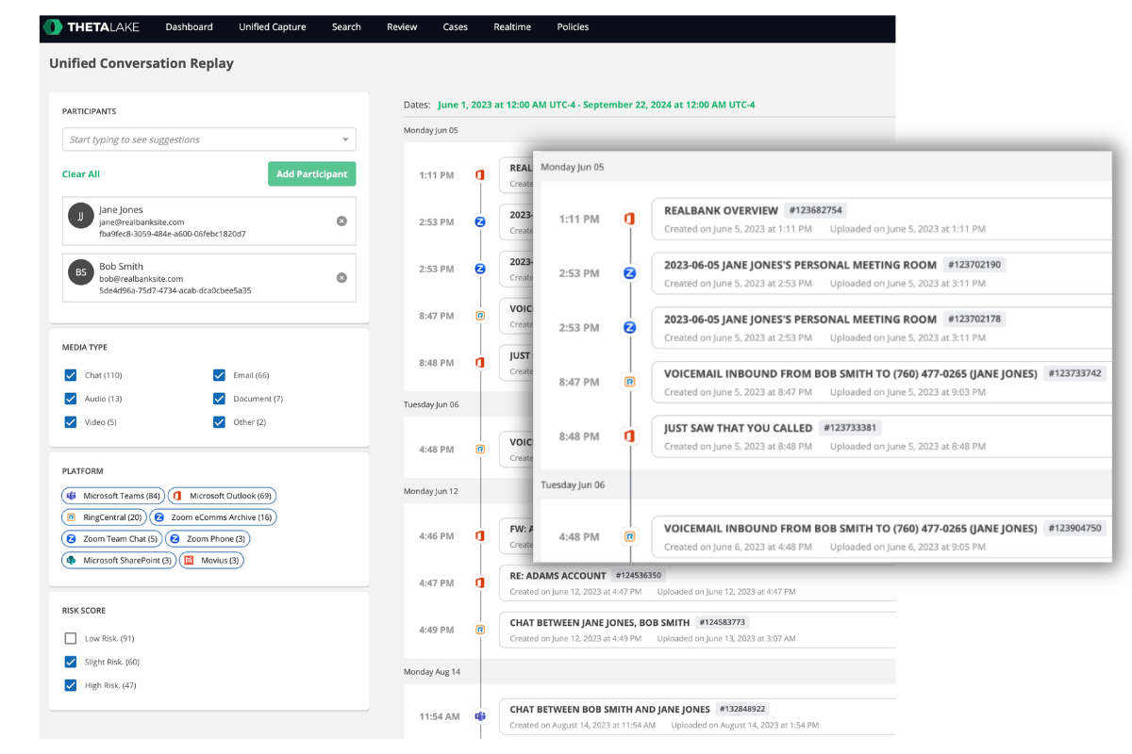Open the Unified Capture menu

click(272, 27)
